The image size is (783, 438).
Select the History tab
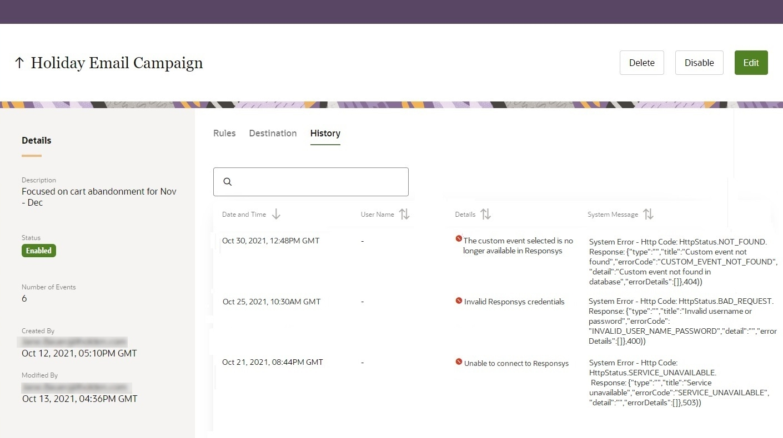coord(325,133)
